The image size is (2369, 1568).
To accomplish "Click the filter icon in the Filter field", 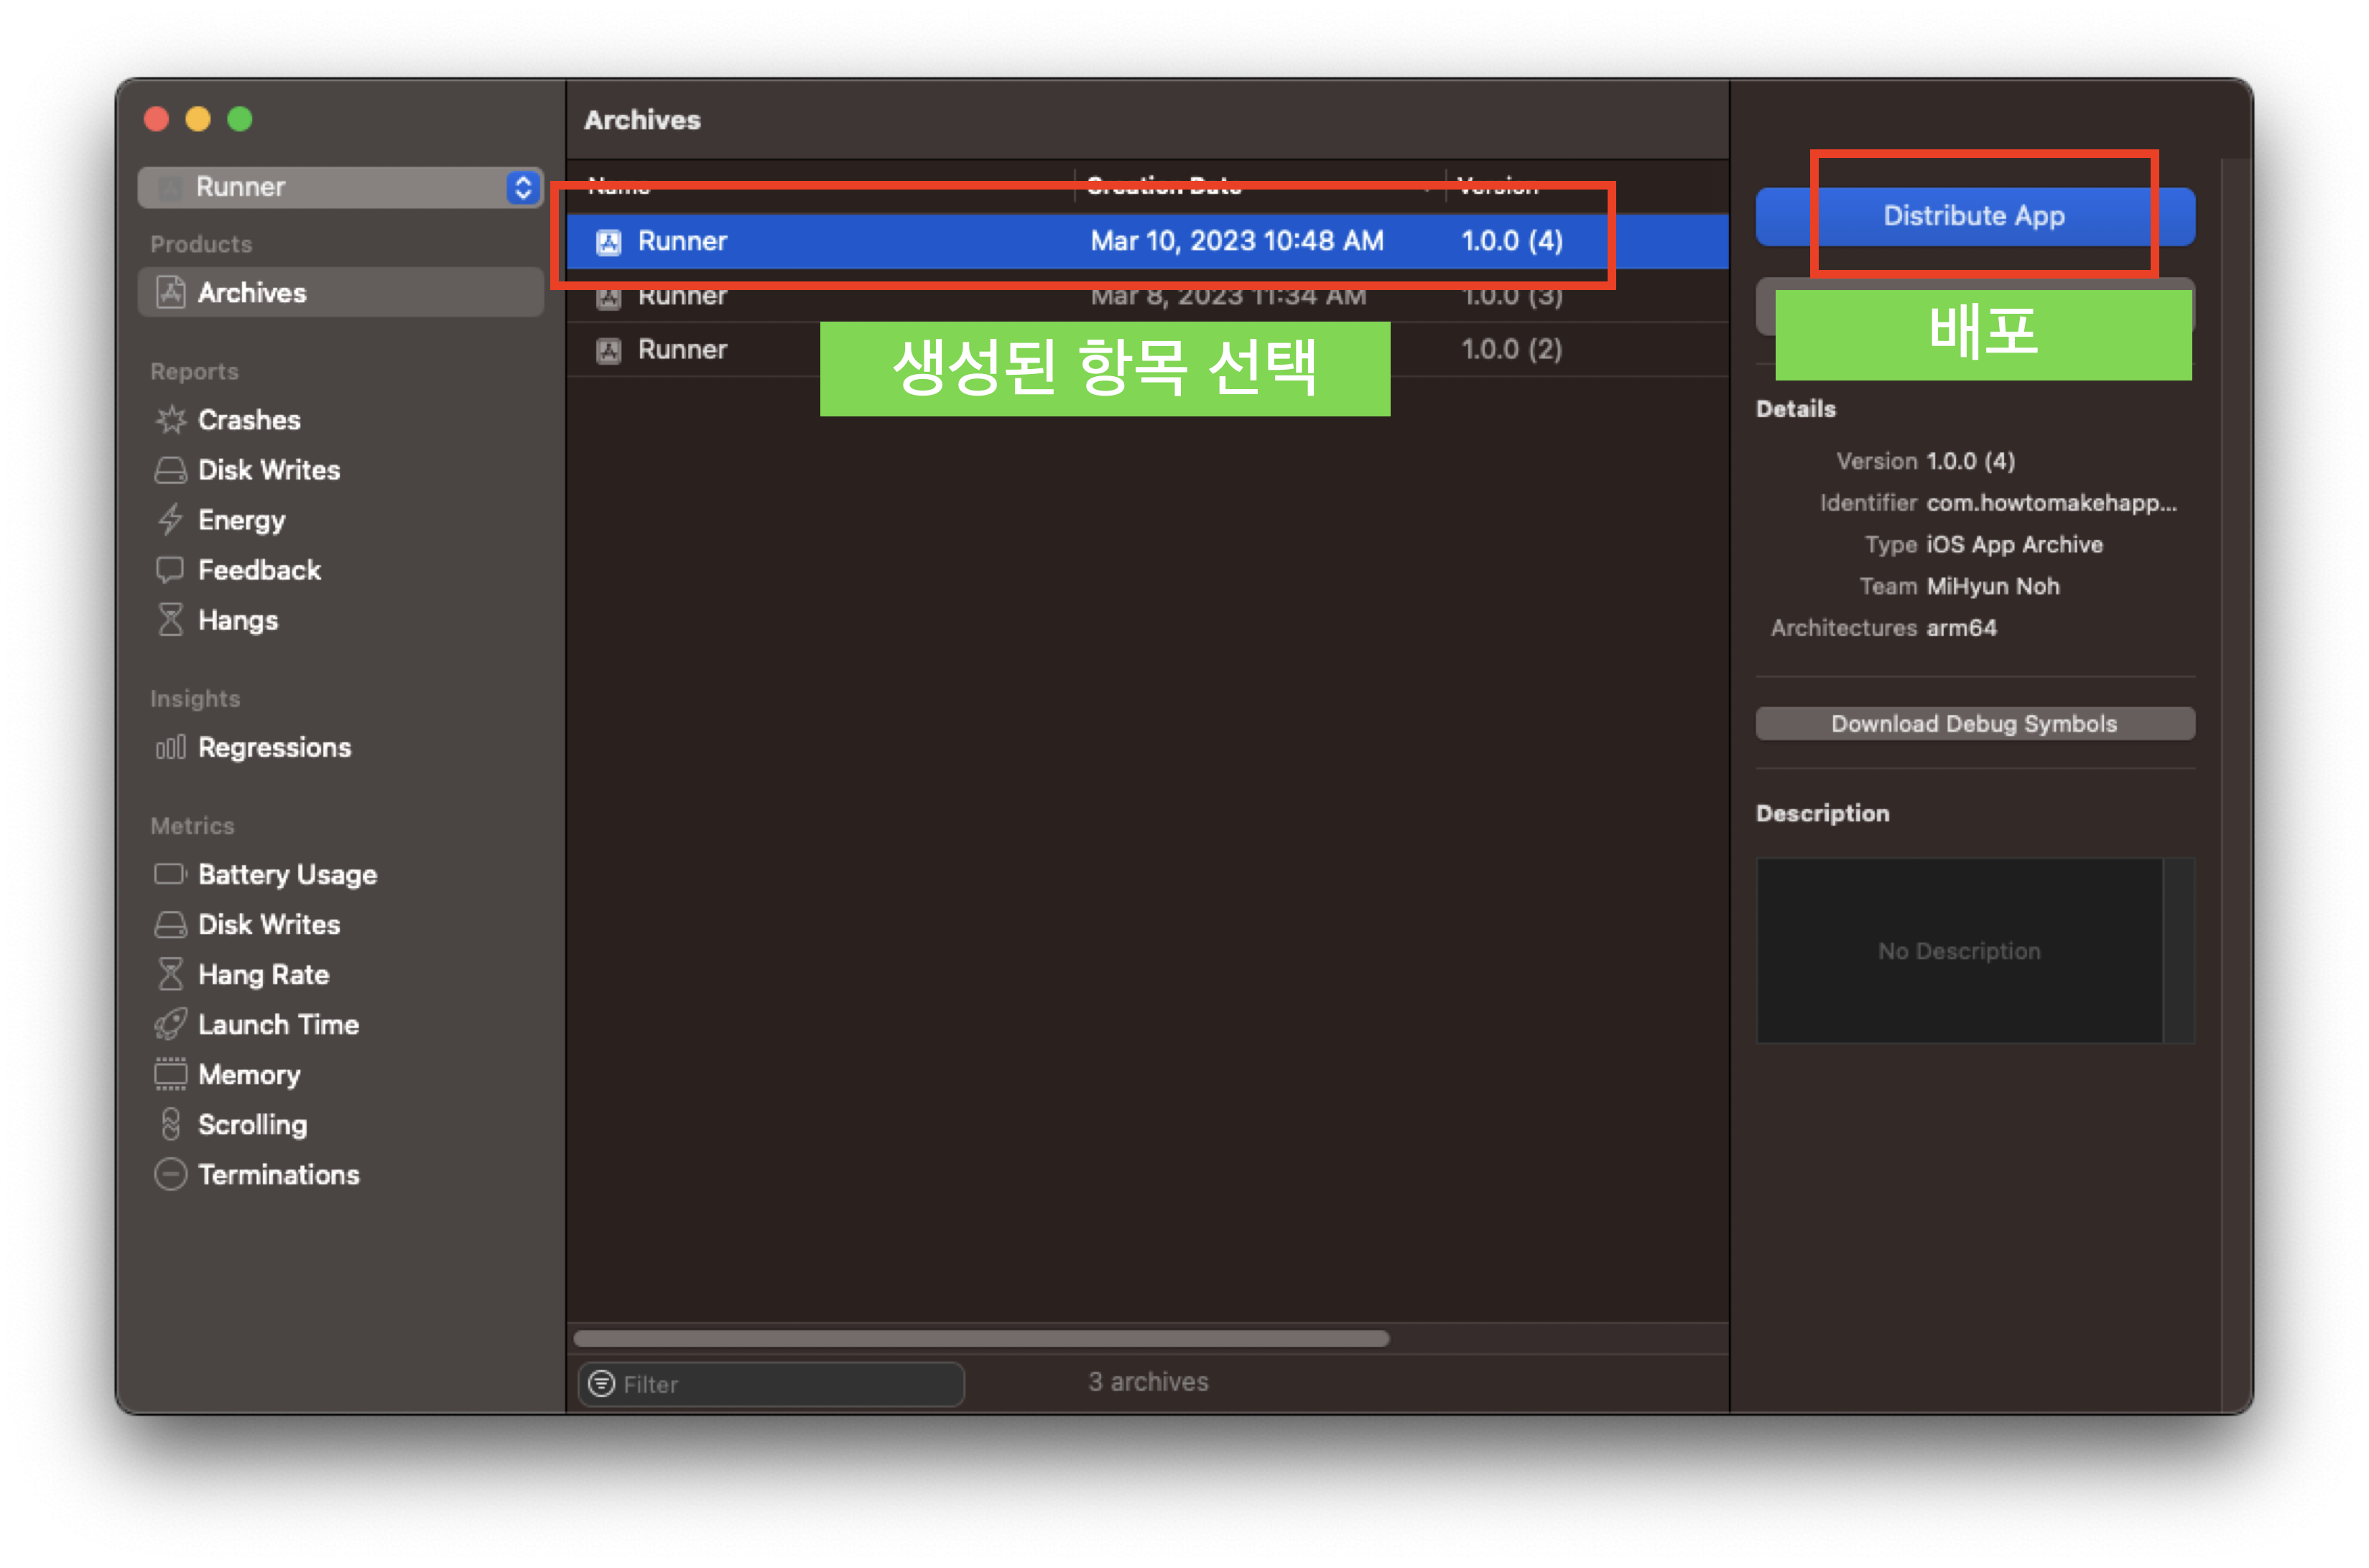I will (602, 1384).
